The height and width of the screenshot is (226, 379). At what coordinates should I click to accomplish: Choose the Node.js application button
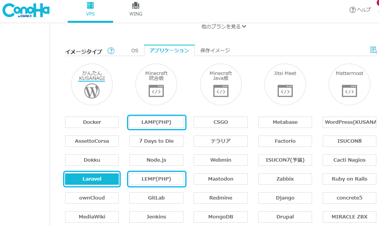pyautogui.click(x=156, y=160)
